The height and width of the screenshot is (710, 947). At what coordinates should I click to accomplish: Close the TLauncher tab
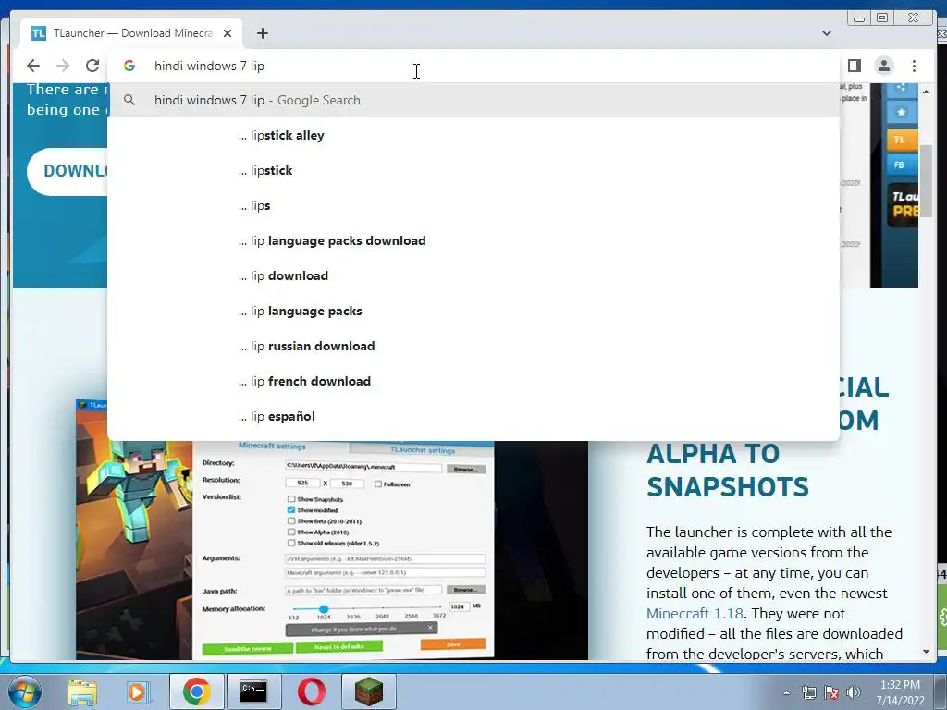pyautogui.click(x=228, y=33)
